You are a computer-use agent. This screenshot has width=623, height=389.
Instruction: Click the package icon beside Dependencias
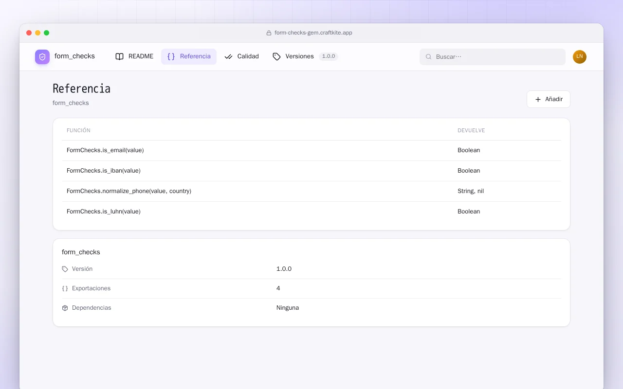(65, 308)
